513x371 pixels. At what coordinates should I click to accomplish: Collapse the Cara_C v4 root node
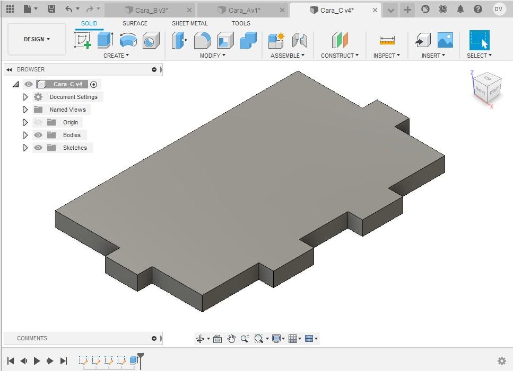pyautogui.click(x=16, y=84)
